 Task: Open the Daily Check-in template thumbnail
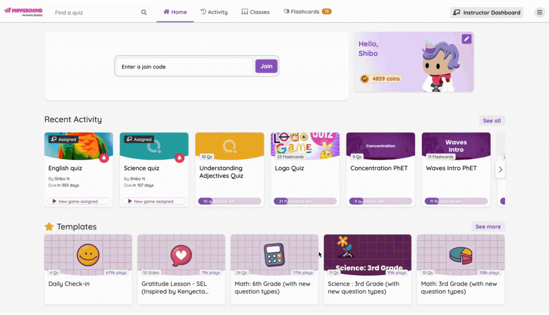[88, 255]
